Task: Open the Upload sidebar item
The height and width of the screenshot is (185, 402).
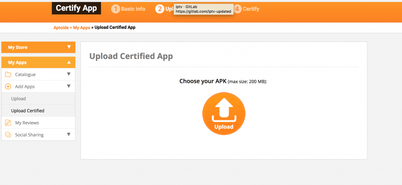Action: (38, 99)
